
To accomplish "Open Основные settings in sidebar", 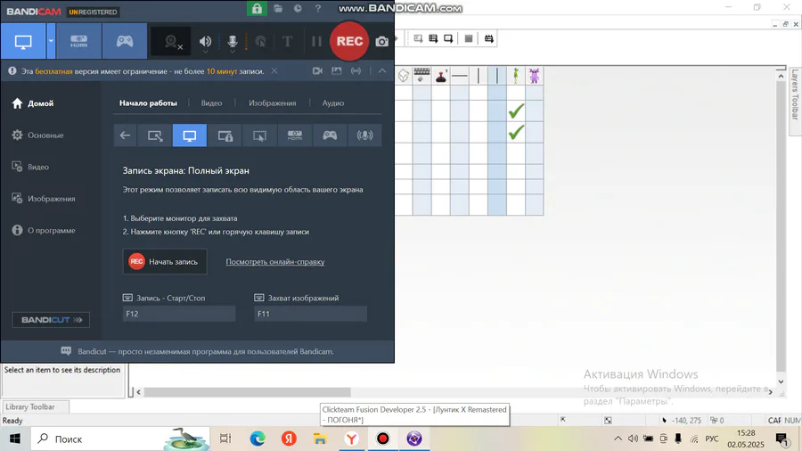I will [x=37, y=135].
